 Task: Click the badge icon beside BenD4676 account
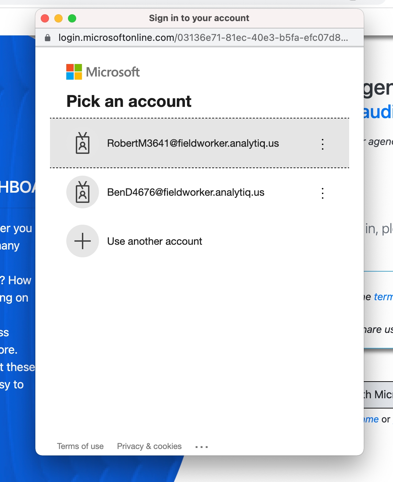point(83,192)
